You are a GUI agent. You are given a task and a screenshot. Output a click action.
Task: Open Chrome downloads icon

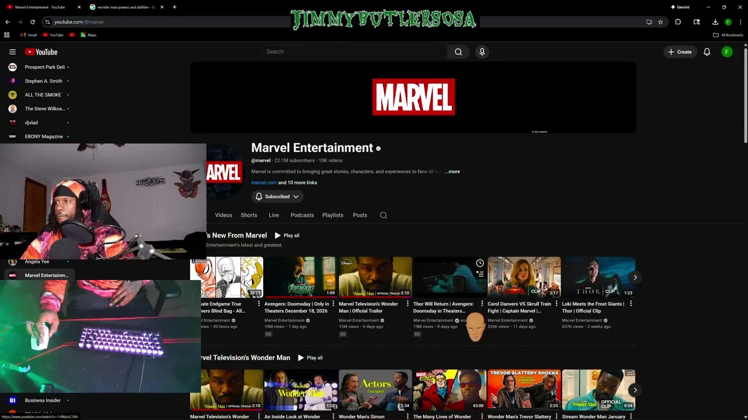[x=715, y=22]
